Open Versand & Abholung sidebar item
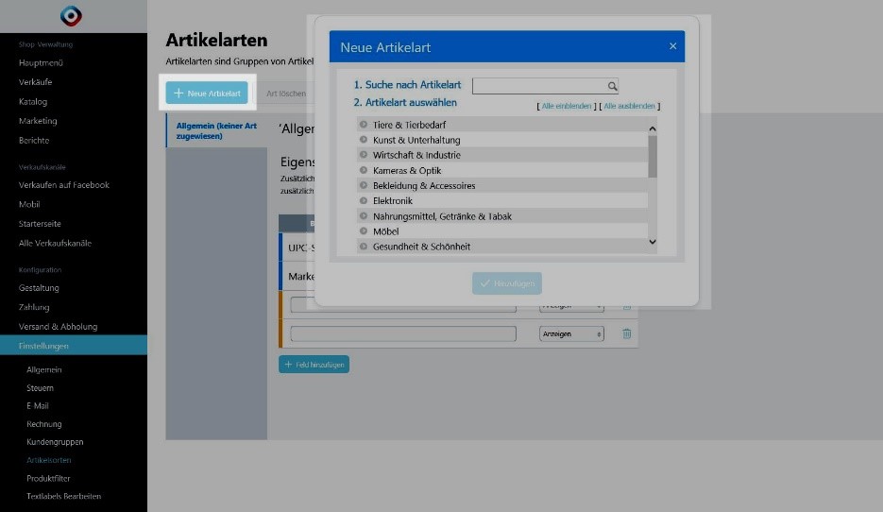 click(x=58, y=327)
